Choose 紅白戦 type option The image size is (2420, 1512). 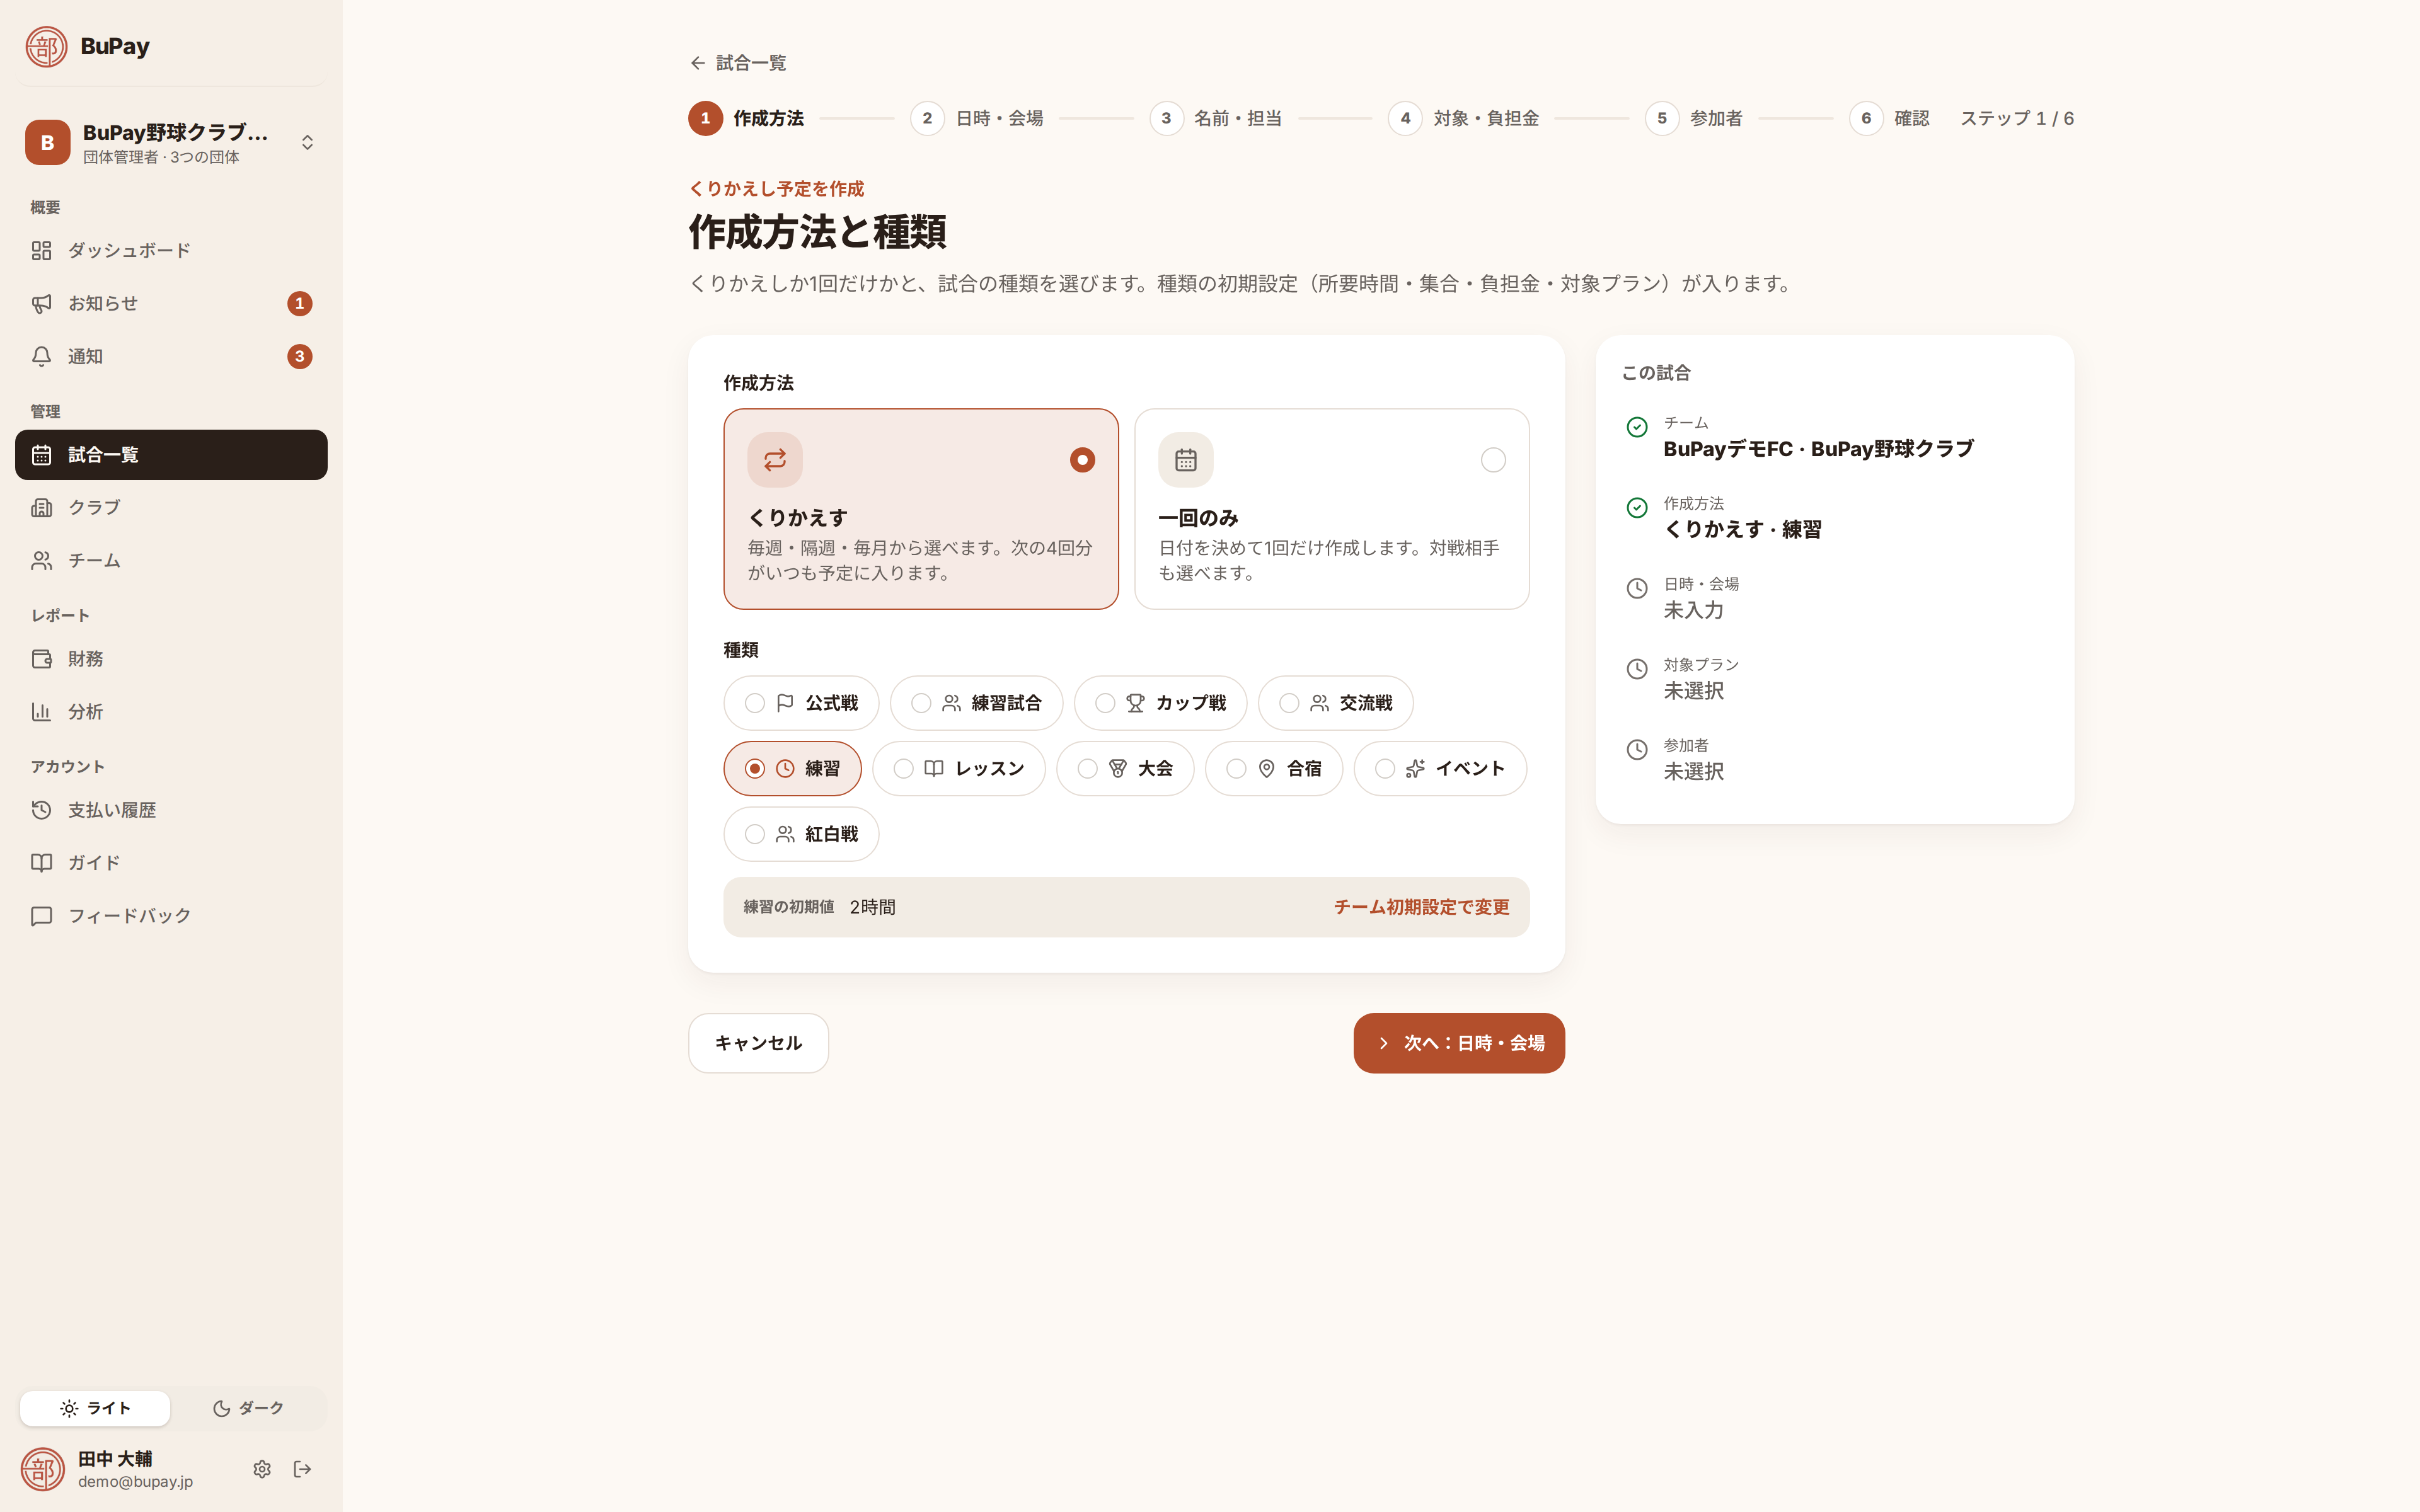click(801, 834)
